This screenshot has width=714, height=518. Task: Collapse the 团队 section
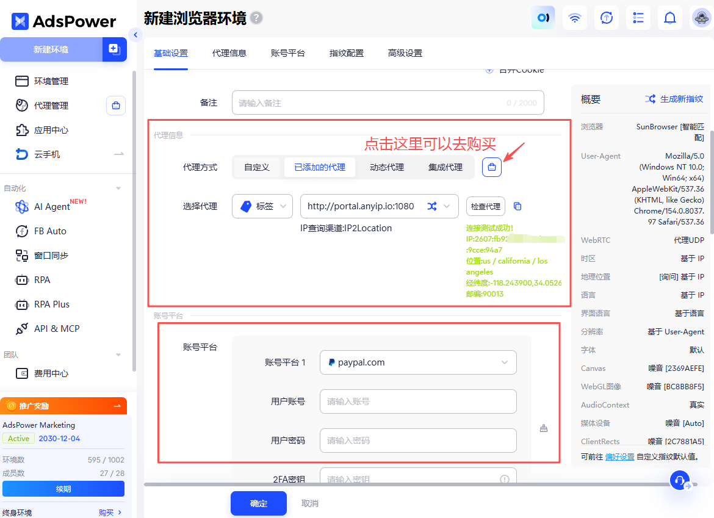coord(118,354)
